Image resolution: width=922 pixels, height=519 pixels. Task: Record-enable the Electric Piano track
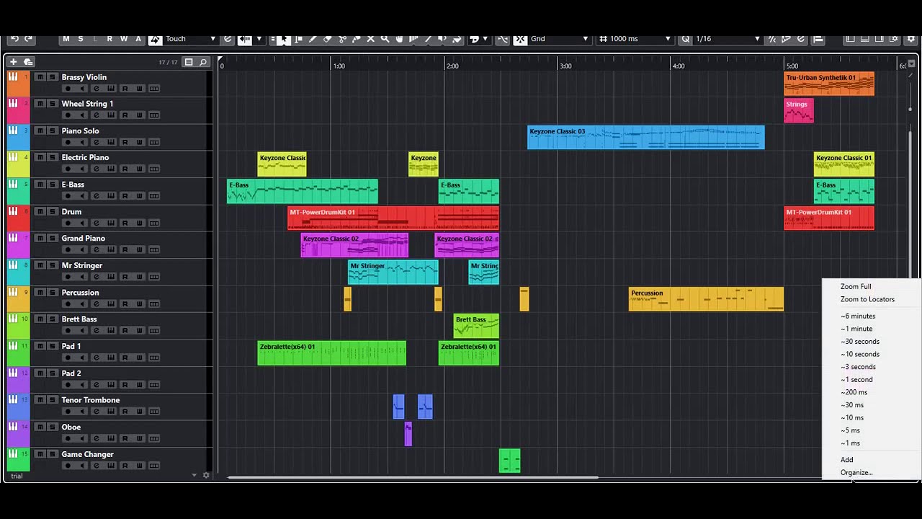pyautogui.click(x=68, y=169)
